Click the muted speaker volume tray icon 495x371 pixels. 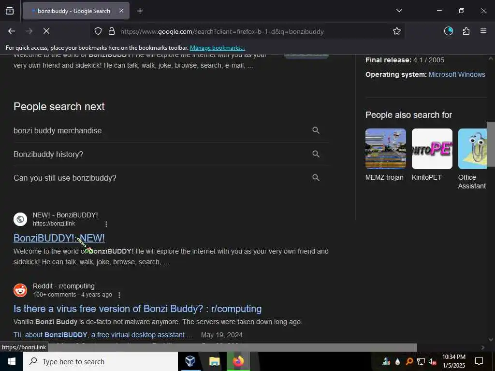click(433, 361)
